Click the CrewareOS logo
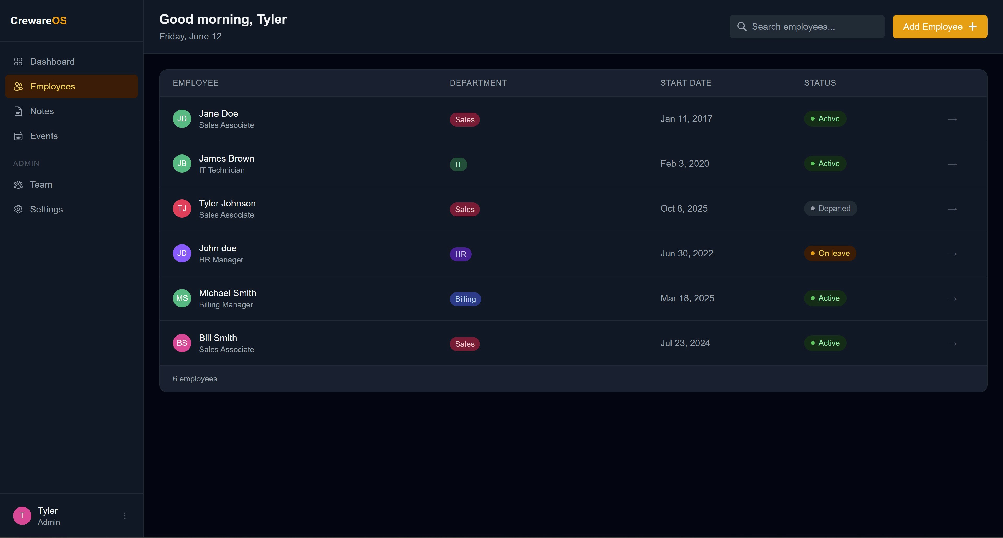1003x538 pixels. point(39,21)
